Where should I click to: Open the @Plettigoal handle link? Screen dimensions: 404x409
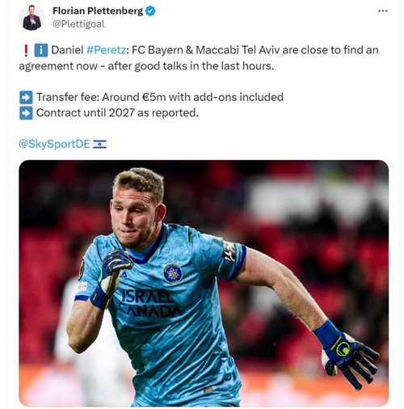tap(78, 24)
